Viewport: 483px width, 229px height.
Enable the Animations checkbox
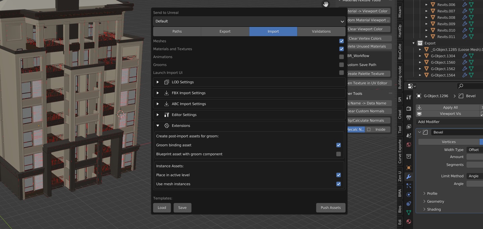pos(341,57)
